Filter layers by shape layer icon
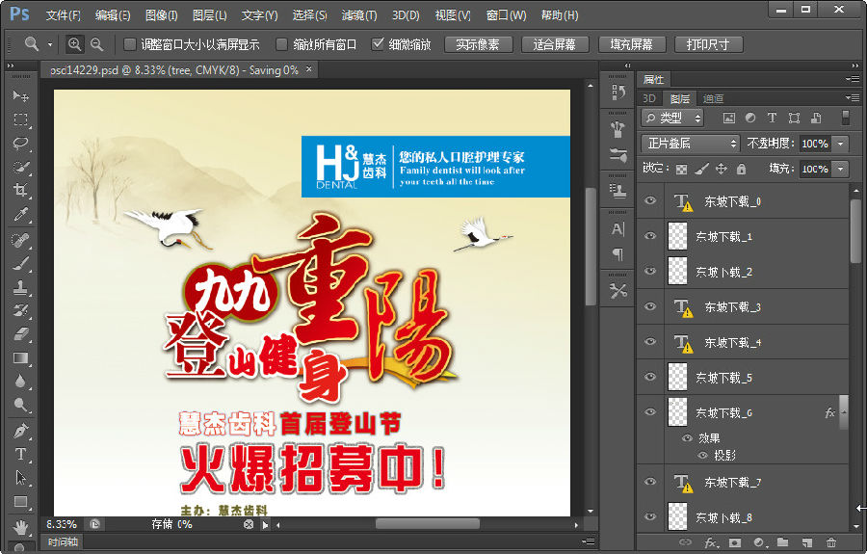Image resolution: width=867 pixels, height=554 pixels. pyautogui.click(x=794, y=118)
